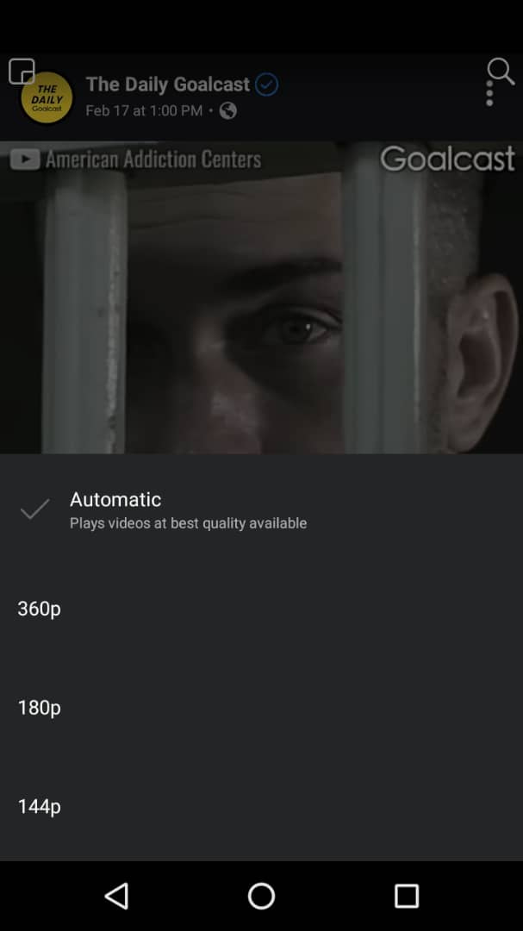Choose 144p video quality

tap(261, 806)
